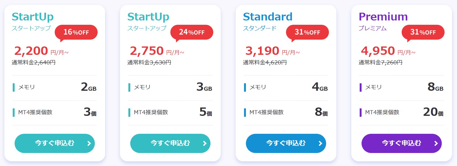Click the 2,200 円/月 price text

[x=41, y=51]
